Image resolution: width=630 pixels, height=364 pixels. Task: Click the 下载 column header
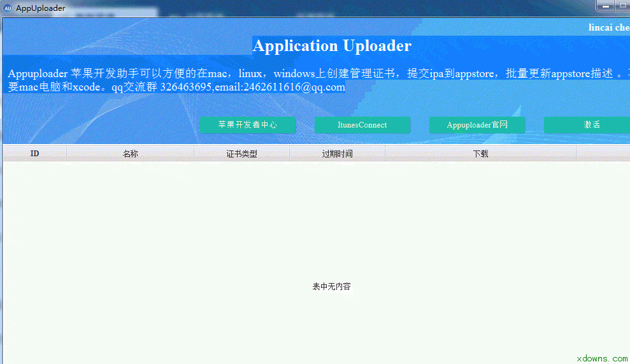(x=480, y=154)
